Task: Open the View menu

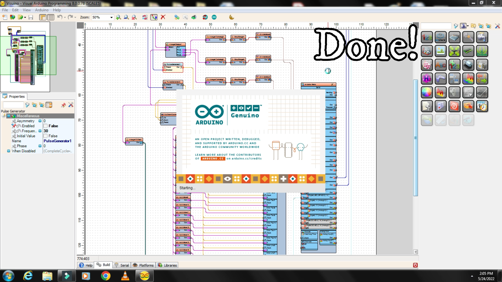Action: coord(27,10)
